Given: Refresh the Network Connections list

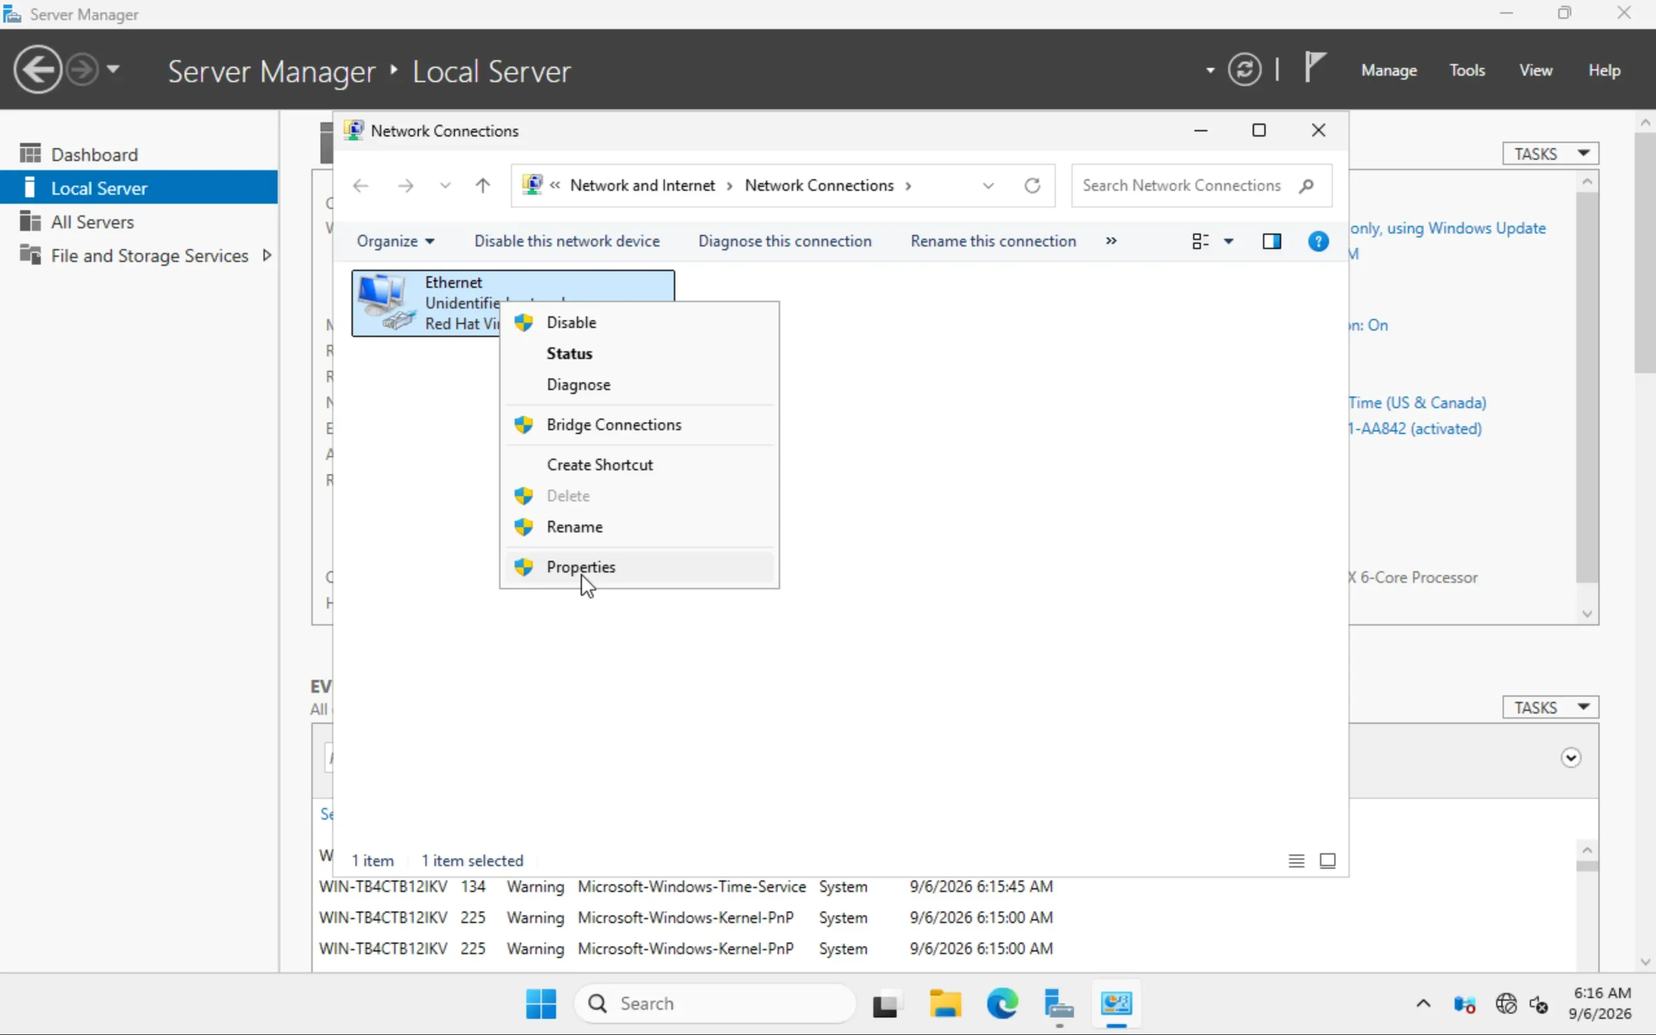Looking at the screenshot, I should click(1032, 186).
